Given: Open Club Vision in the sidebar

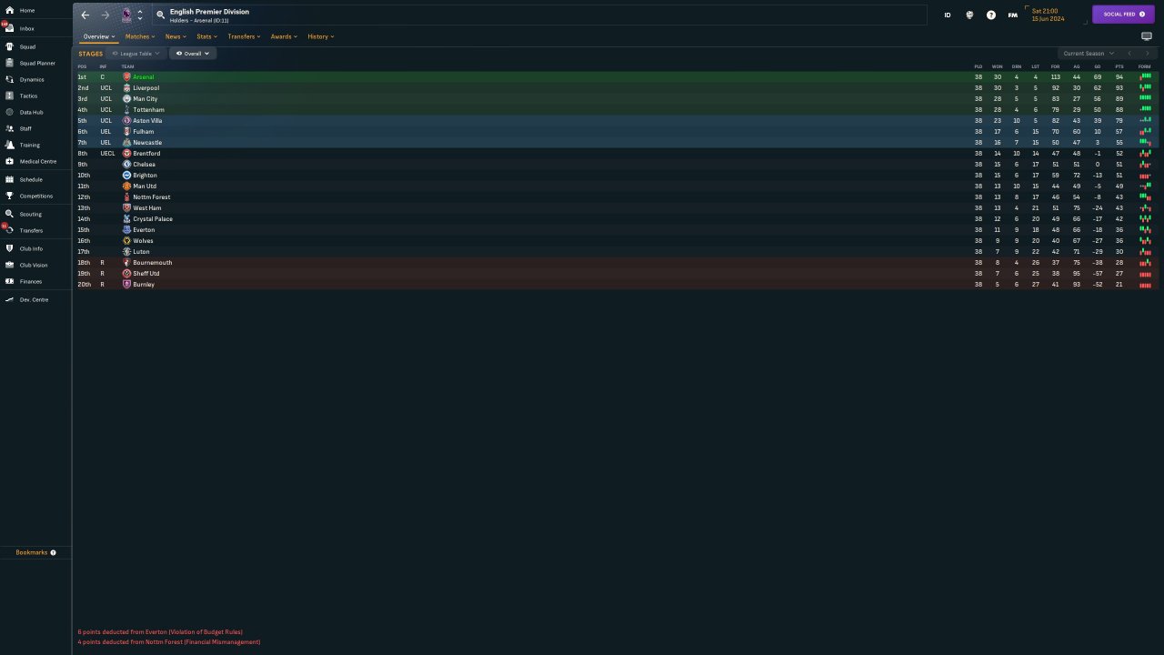Looking at the screenshot, I should tap(34, 266).
